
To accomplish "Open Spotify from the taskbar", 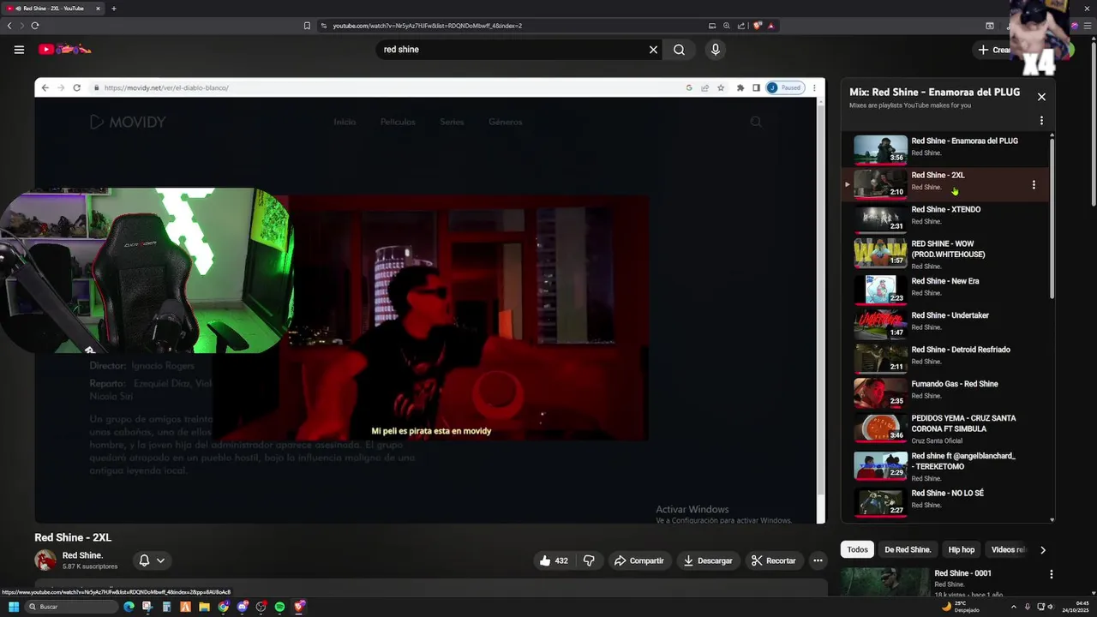I will [x=279, y=607].
